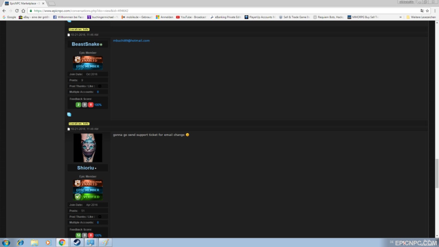The height and width of the screenshot is (247, 439).
Task: Open the mbuchi89@hotmail.com email link
Action: click(x=131, y=40)
